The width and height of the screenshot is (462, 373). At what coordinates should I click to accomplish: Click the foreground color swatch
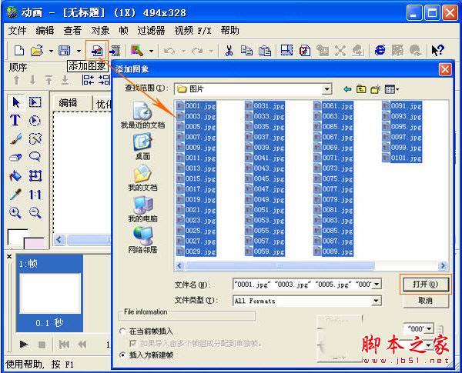(x=16, y=237)
